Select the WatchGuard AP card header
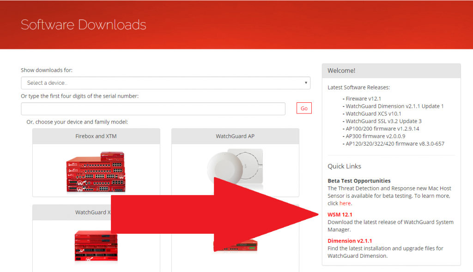The image size is (473, 272). click(235, 136)
